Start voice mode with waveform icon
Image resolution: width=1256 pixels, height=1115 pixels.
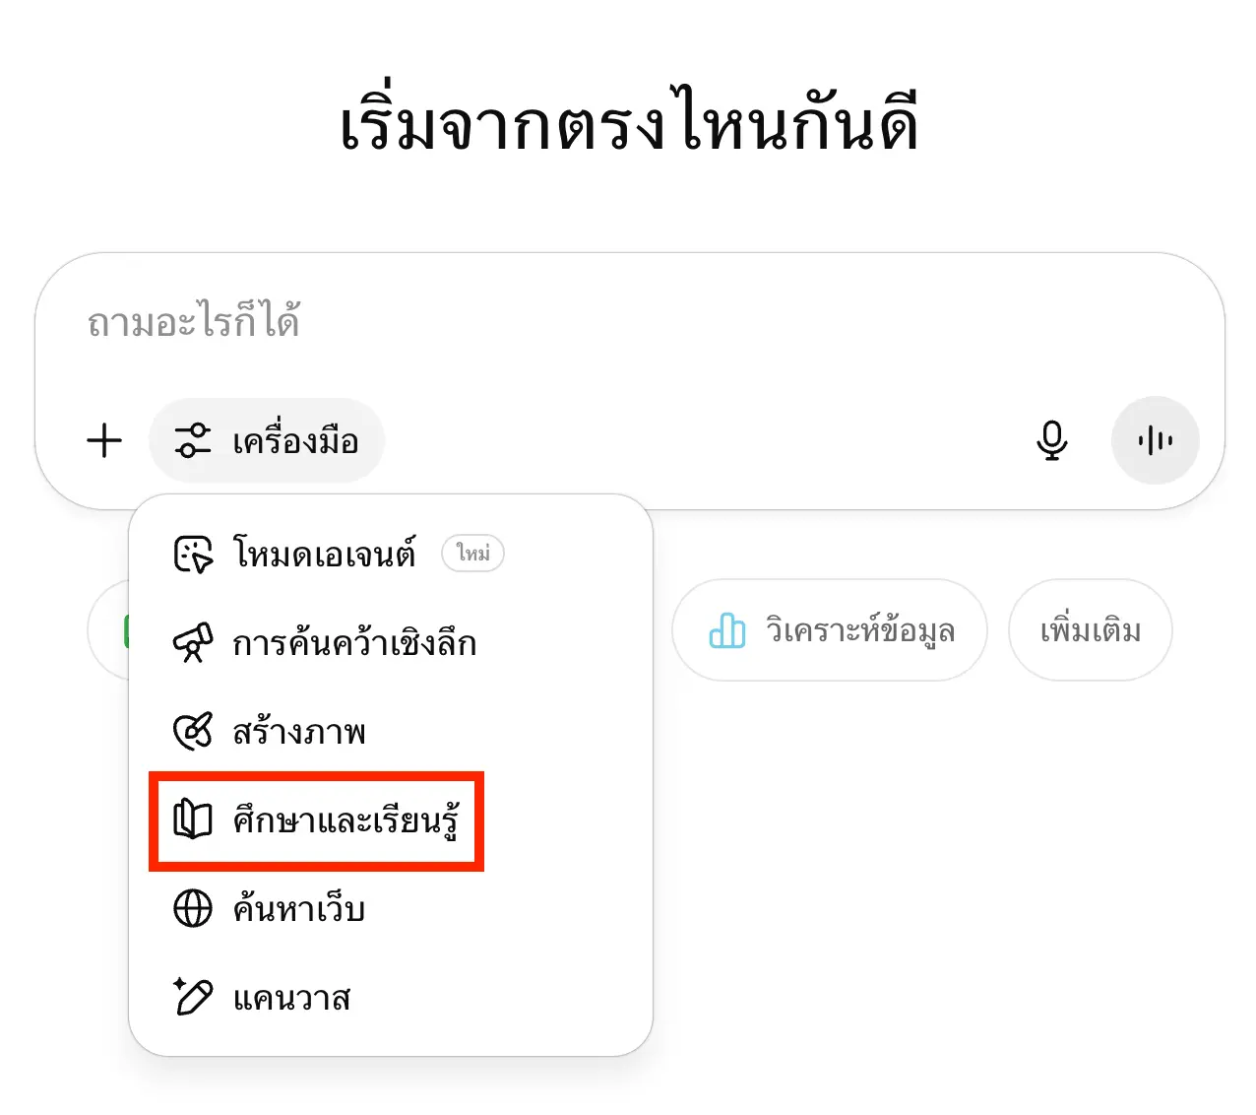(1155, 440)
